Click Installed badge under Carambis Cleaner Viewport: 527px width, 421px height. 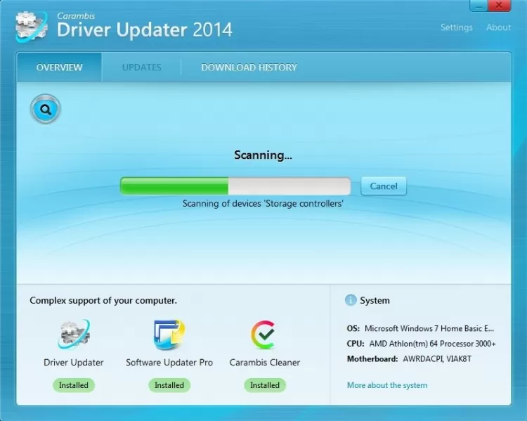[x=265, y=385]
